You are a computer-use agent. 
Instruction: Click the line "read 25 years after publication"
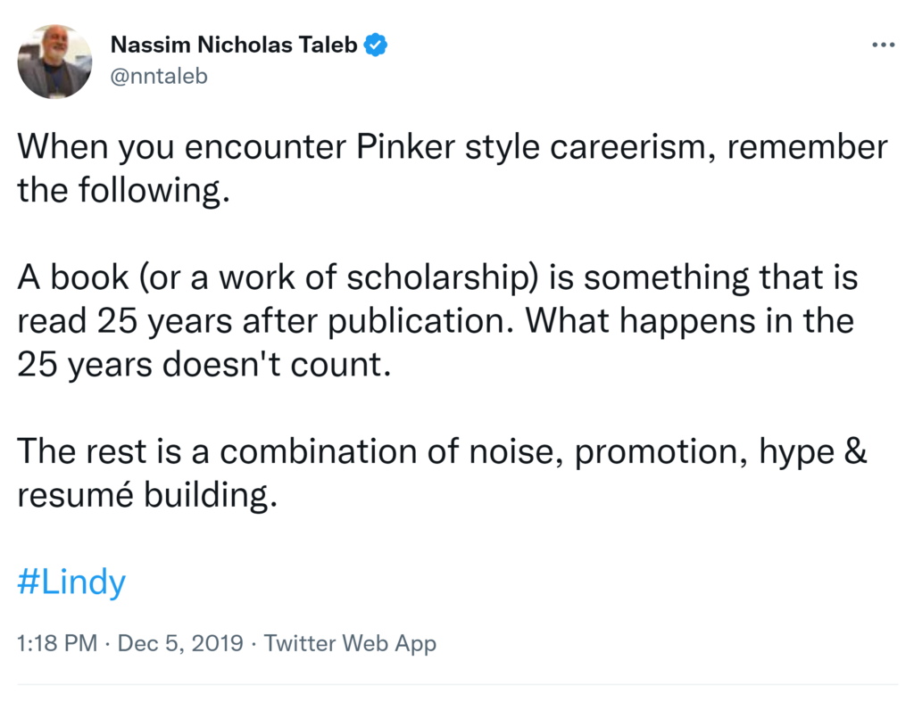point(435,320)
